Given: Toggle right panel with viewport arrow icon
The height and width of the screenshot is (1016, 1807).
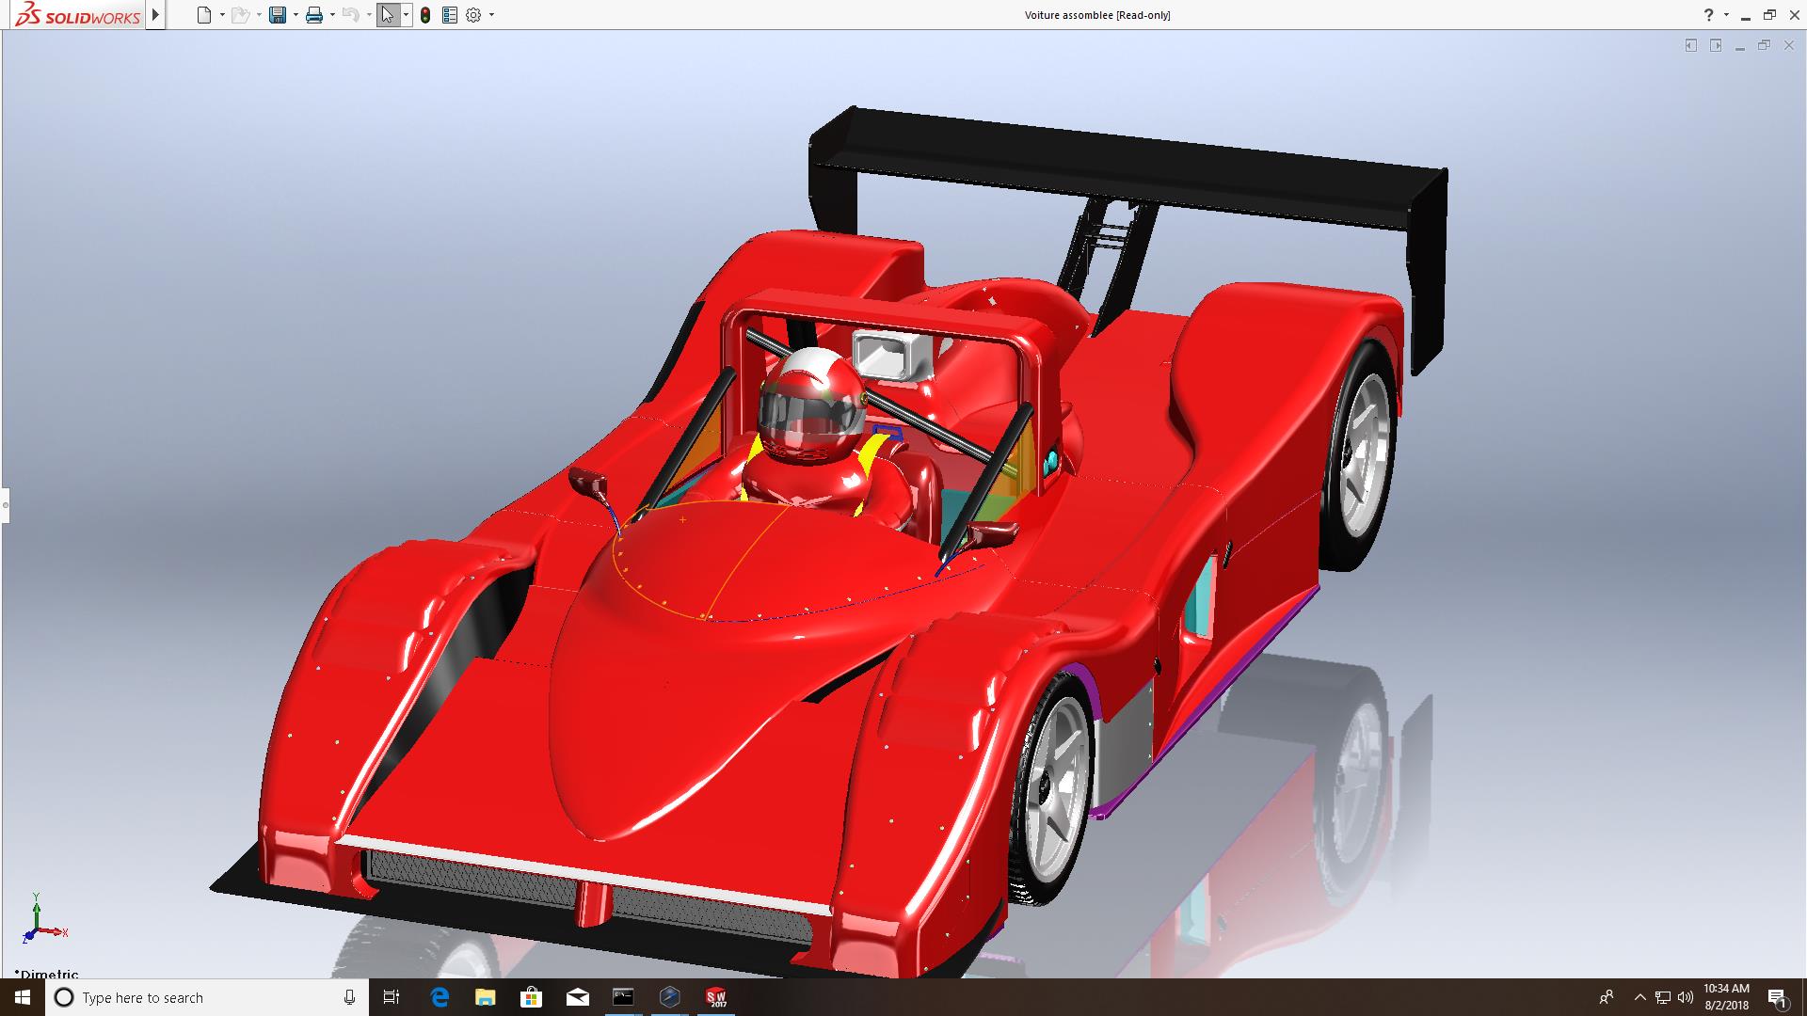Looking at the screenshot, I should point(1716,45).
